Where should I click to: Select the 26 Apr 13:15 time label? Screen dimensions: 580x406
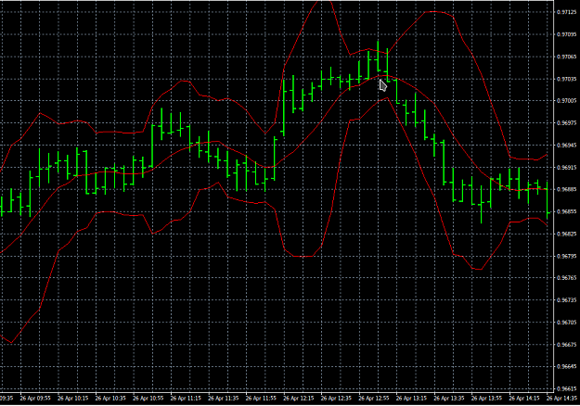pyautogui.click(x=411, y=399)
